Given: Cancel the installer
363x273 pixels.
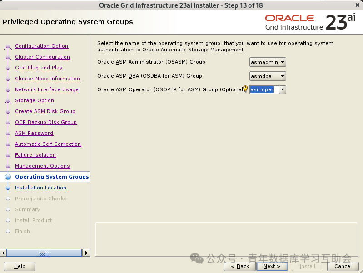Looking at the screenshot, I should 343,266.
